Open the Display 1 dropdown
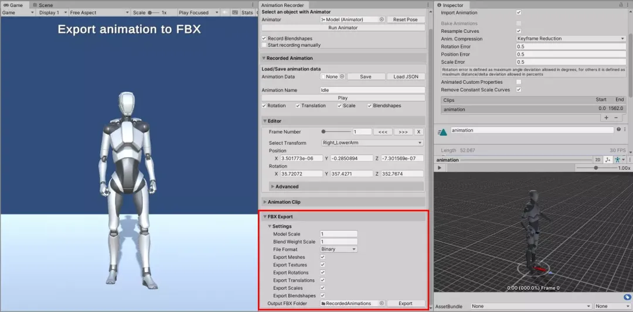This screenshot has width=633, height=312. click(53, 12)
